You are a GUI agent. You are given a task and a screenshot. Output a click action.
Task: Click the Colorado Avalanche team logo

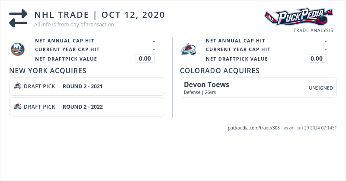[x=189, y=49]
